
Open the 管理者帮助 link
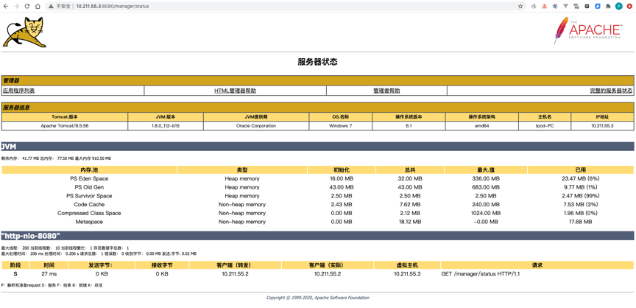pyautogui.click(x=386, y=91)
